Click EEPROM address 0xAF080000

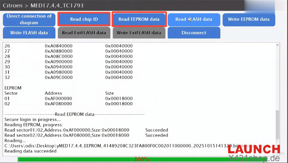[x=58, y=104]
